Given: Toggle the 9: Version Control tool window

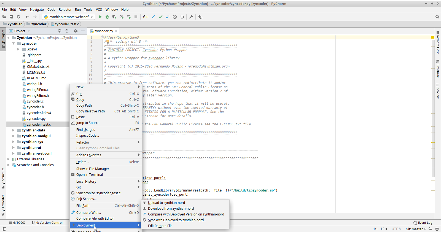Looking at the screenshot, I should point(47,223).
